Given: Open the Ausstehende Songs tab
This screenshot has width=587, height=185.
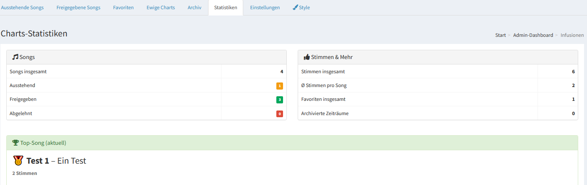Looking at the screenshot, I should pos(22,8).
